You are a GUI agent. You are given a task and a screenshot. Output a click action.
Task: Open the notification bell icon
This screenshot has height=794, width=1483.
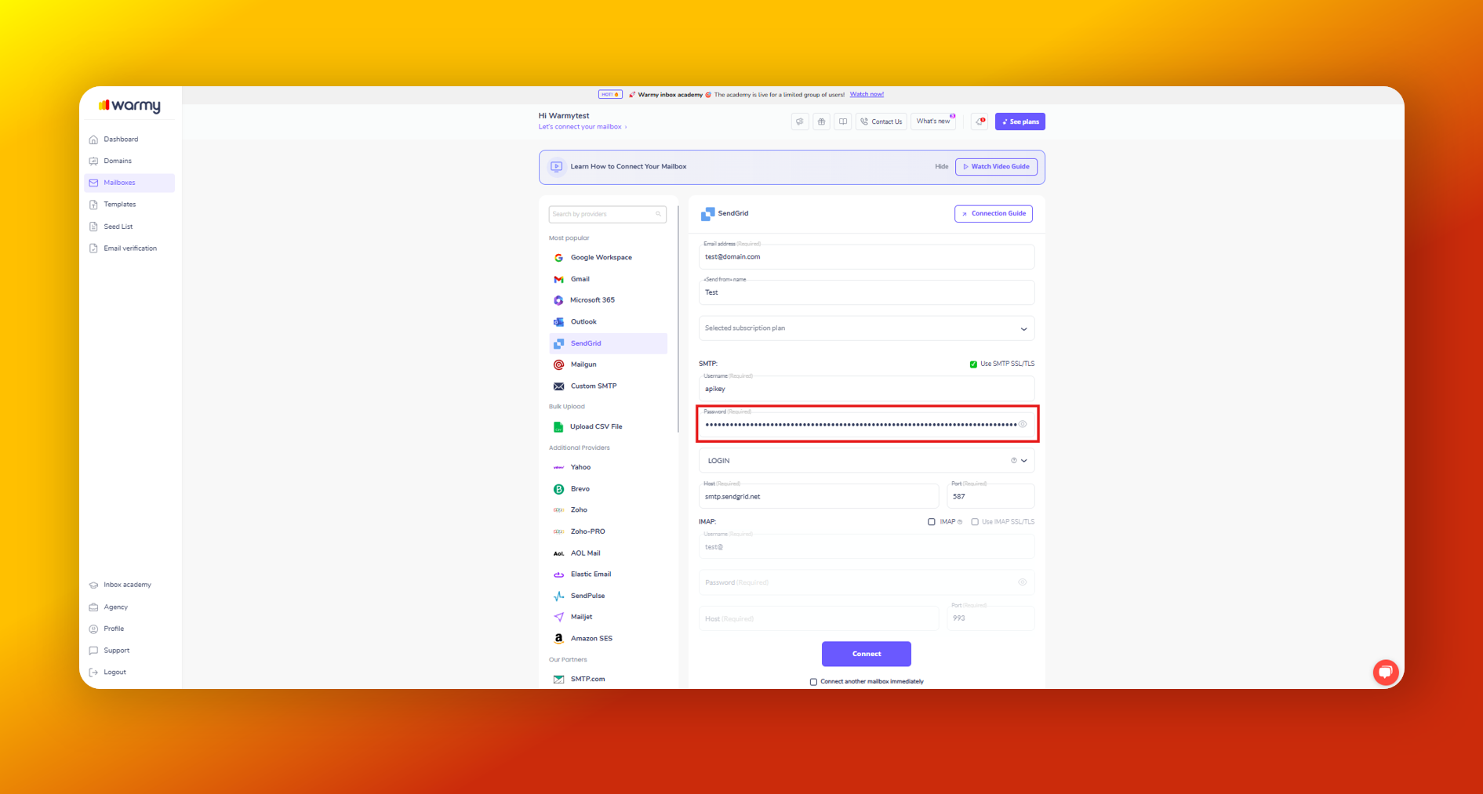pos(980,121)
